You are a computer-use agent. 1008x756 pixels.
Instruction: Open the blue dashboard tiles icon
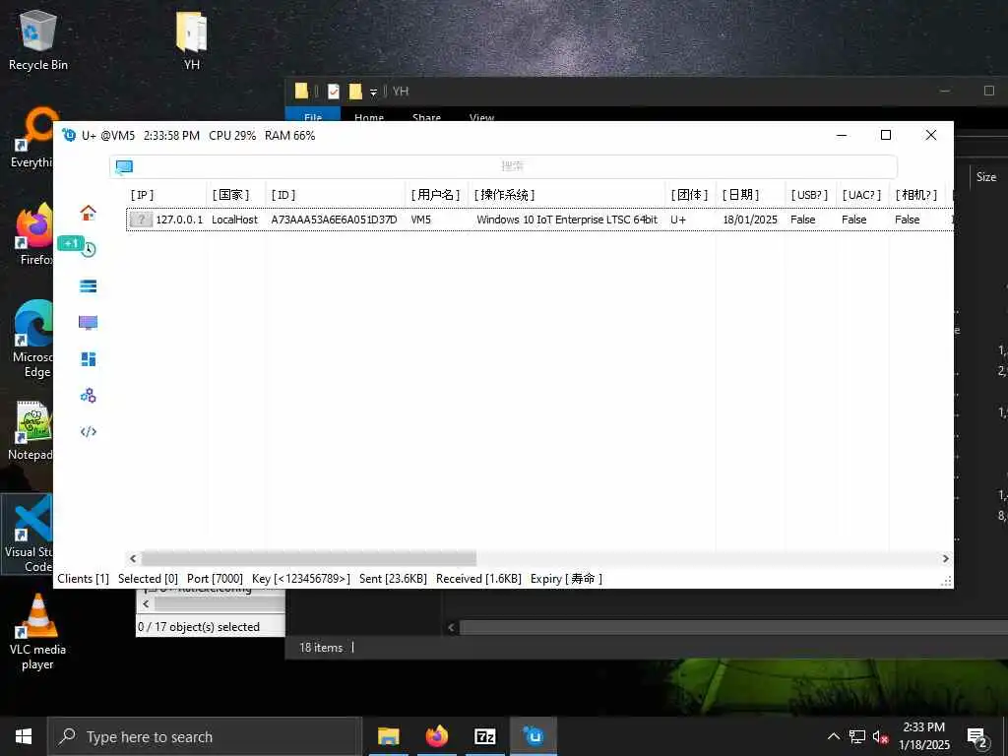point(88,358)
